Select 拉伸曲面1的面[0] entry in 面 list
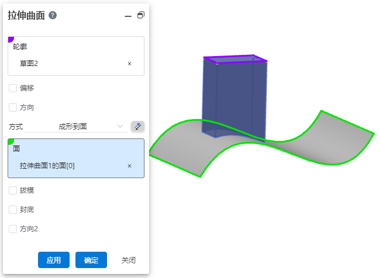Screen dimensions: 379x278 [x=47, y=166]
